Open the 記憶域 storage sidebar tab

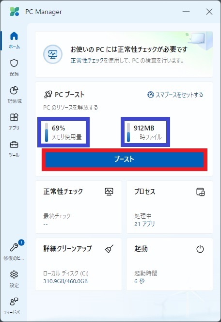click(x=14, y=95)
